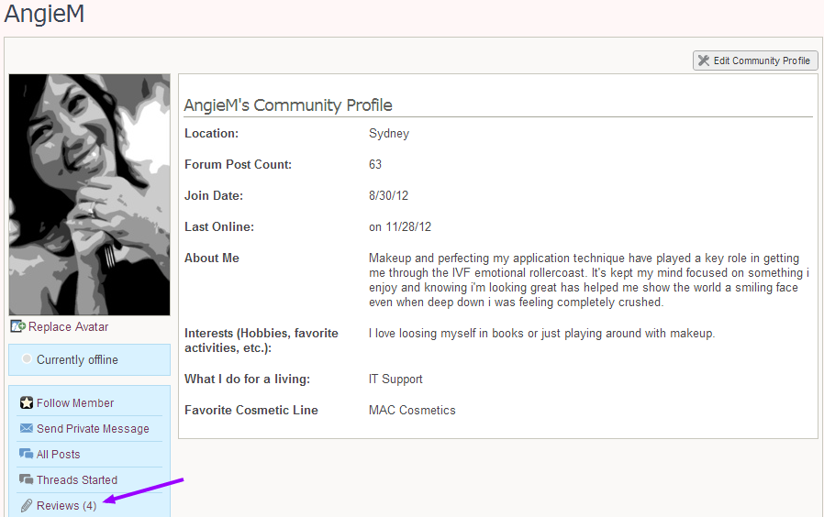The height and width of the screenshot is (517, 824).
Task: Click the Location label
Action: pos(211,133)
